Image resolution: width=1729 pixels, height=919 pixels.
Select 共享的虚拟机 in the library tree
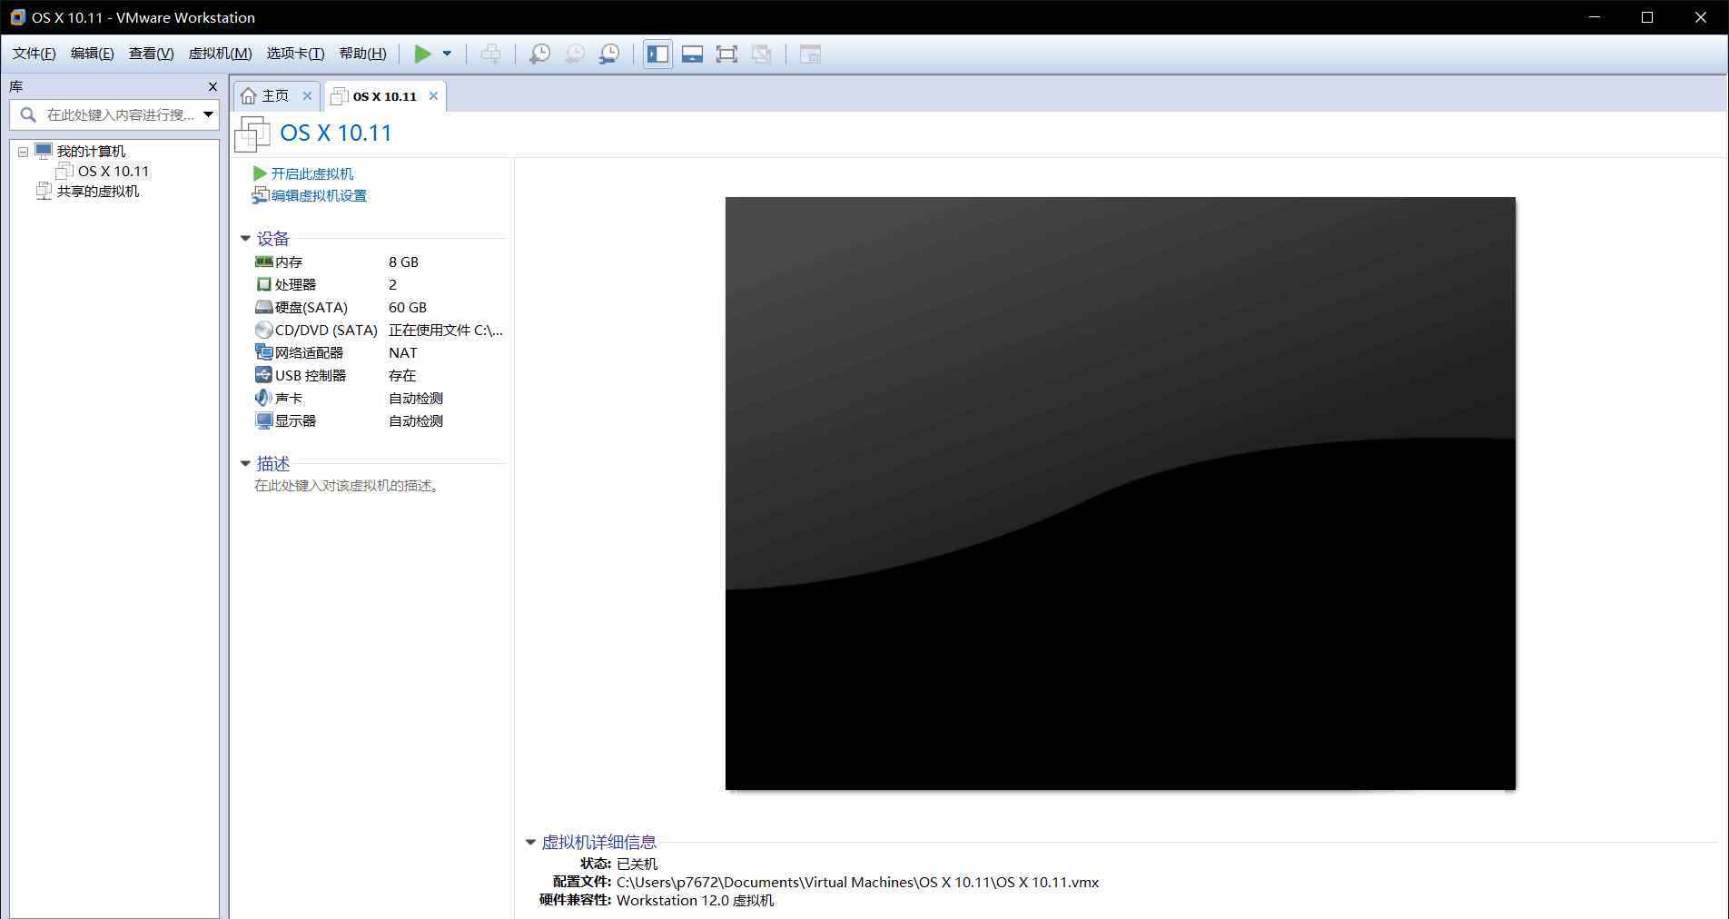click(x=98, y=191)
